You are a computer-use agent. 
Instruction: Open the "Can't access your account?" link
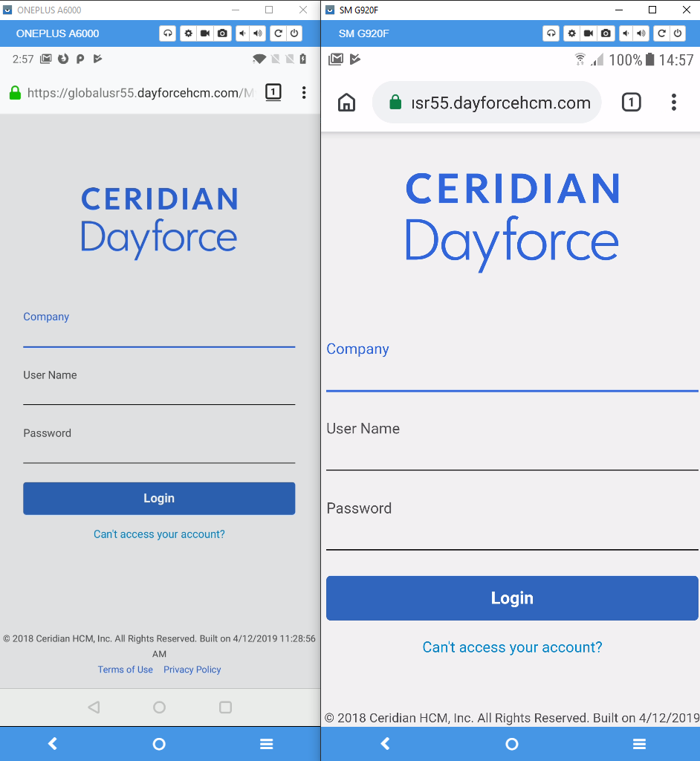pyautogui.click(x=512, y=647)
